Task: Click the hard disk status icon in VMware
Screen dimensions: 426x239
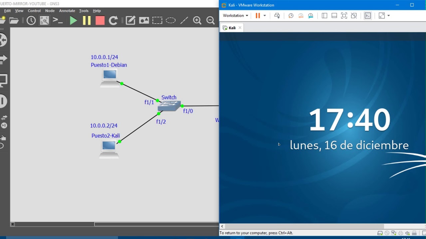Action: click(380, 233)
